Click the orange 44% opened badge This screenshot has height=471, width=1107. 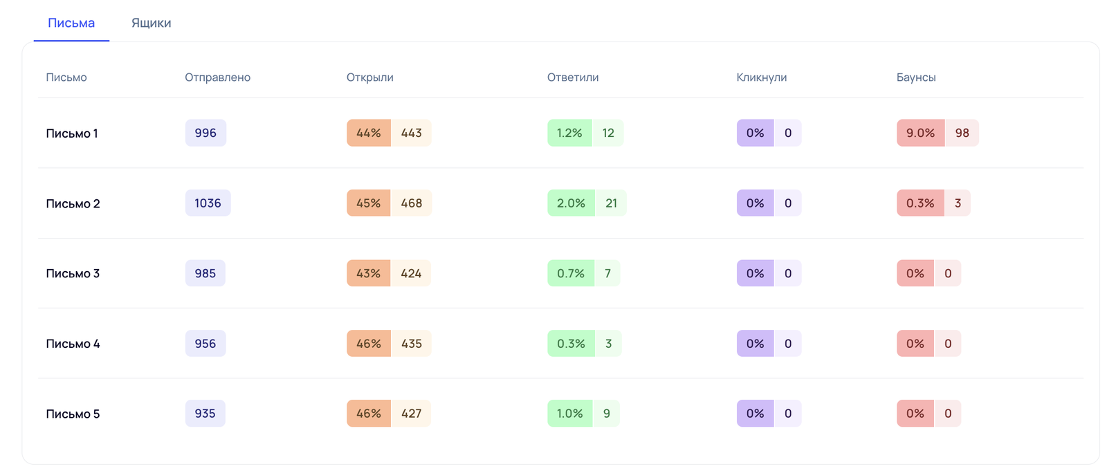[x=368, y=133]
